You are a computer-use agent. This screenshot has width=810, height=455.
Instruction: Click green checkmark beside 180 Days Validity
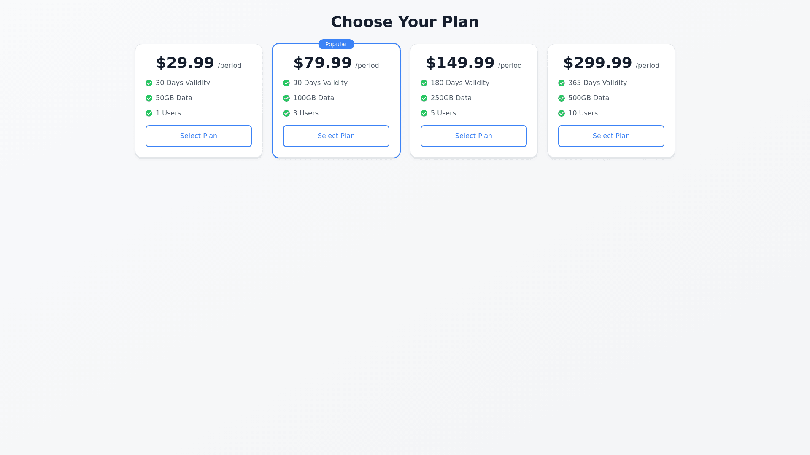(x=424, y=83)
